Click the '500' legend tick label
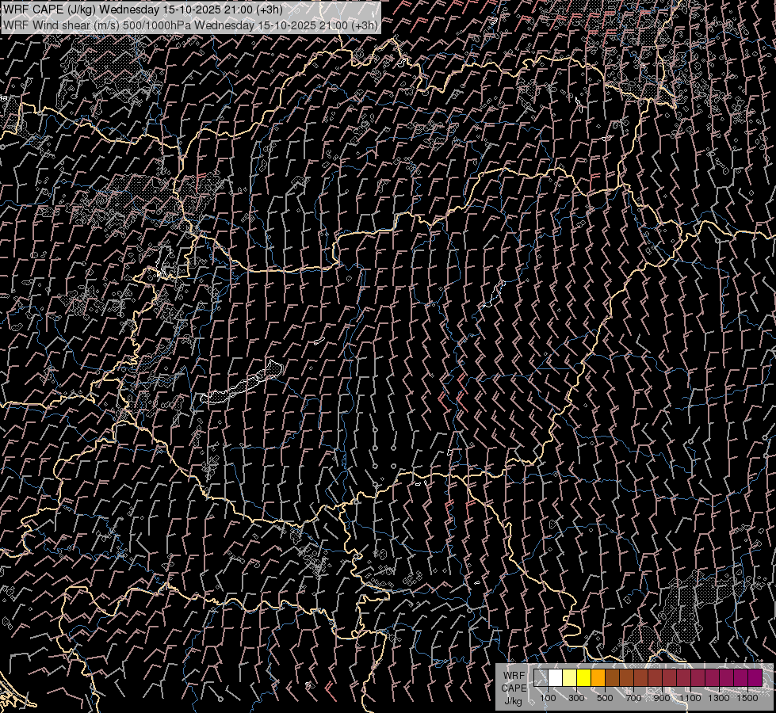 point(605,698)
